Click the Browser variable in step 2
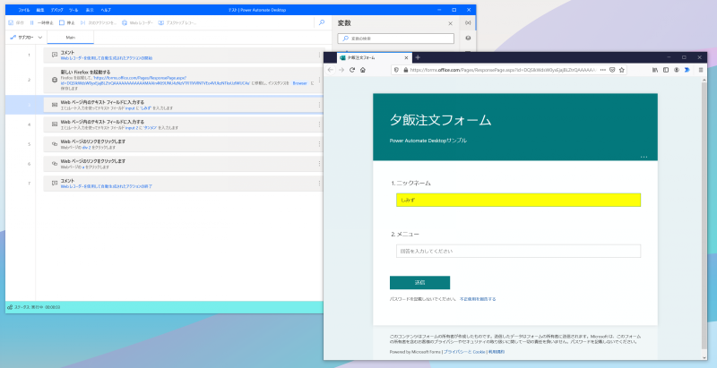 click(300, 83)
